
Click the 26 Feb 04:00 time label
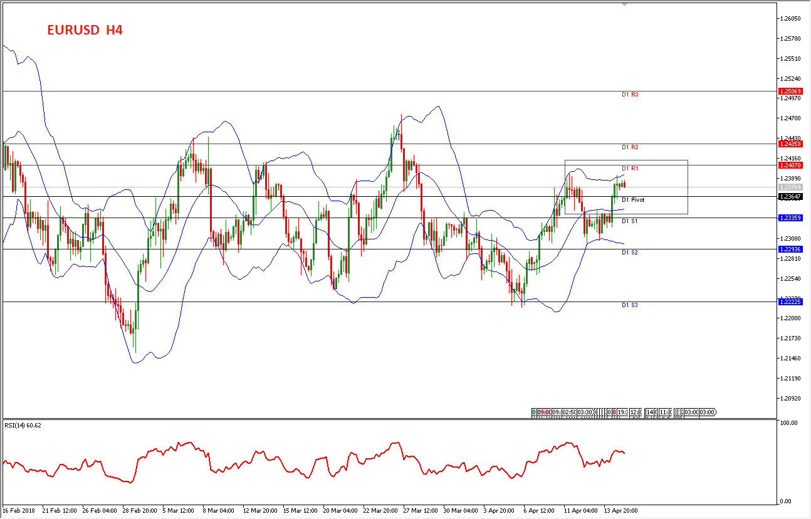pyautogui.click(x=100, y=510)
